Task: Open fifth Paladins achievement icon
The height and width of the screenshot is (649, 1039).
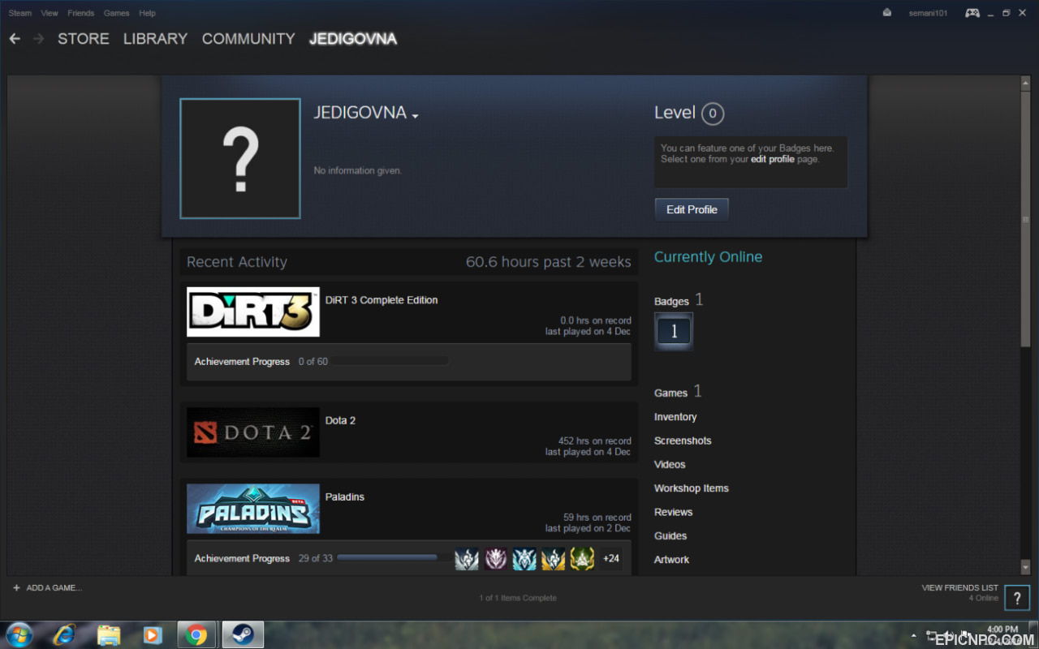Action: pos(582,558)
